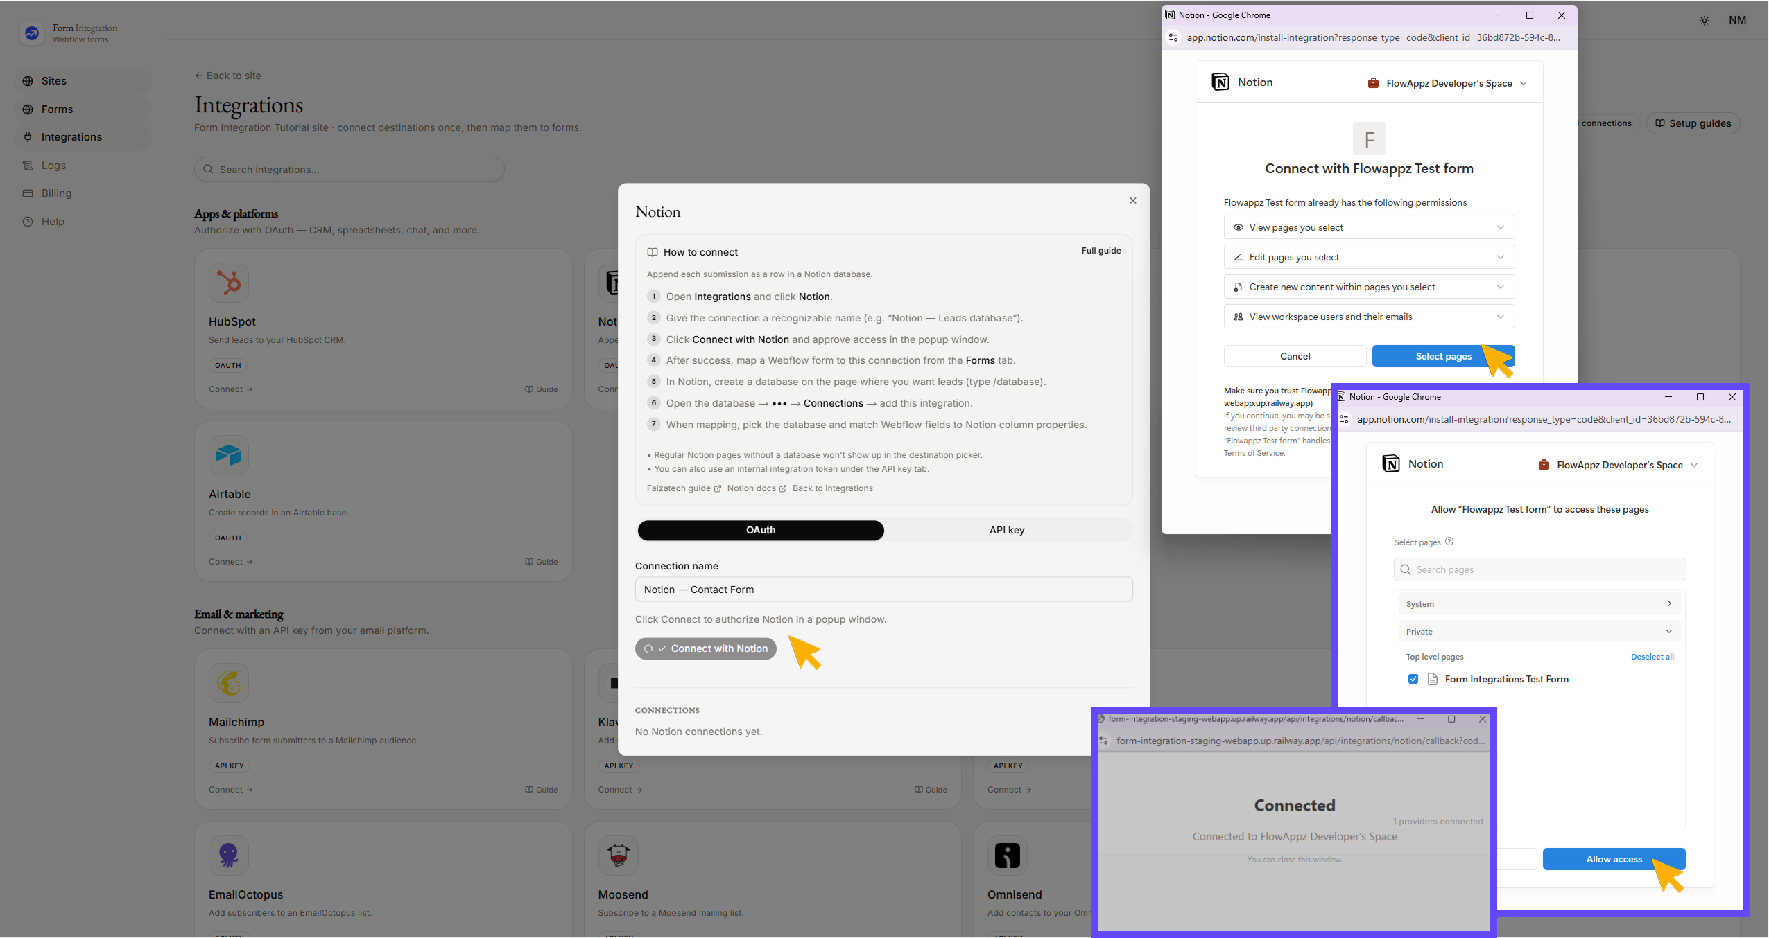Click the HubSpot logo icon
1769x938 pixels.
[228, 283]
